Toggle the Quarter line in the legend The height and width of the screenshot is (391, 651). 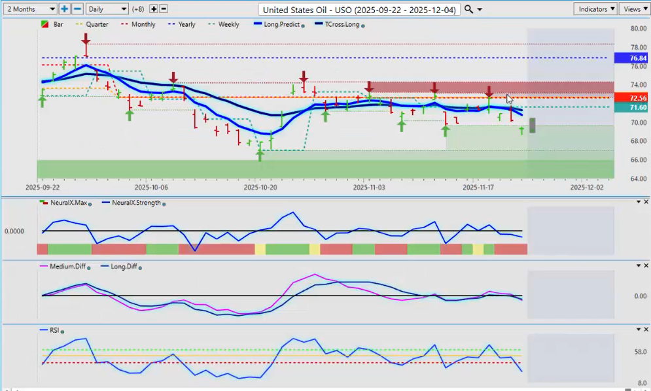(93, 24)
